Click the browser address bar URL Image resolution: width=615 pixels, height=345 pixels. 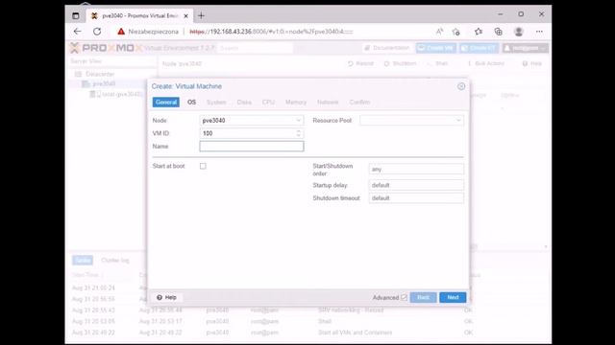click(271, 32)
